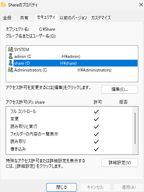
Task: Select the admin user entry
Action: click(47, 56)
